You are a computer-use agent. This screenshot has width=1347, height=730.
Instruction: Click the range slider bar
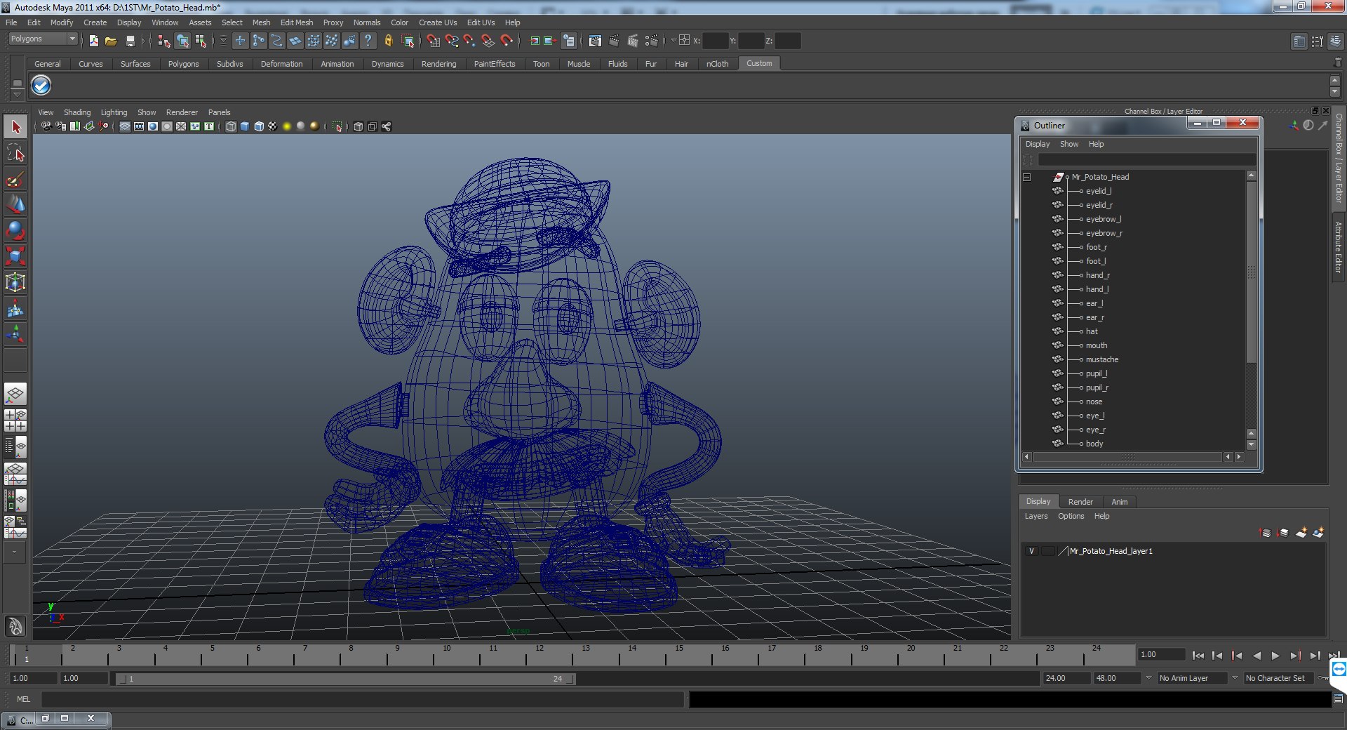[x=346, y=679]
